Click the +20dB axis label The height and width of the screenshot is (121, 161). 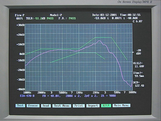tap(20, 35)
